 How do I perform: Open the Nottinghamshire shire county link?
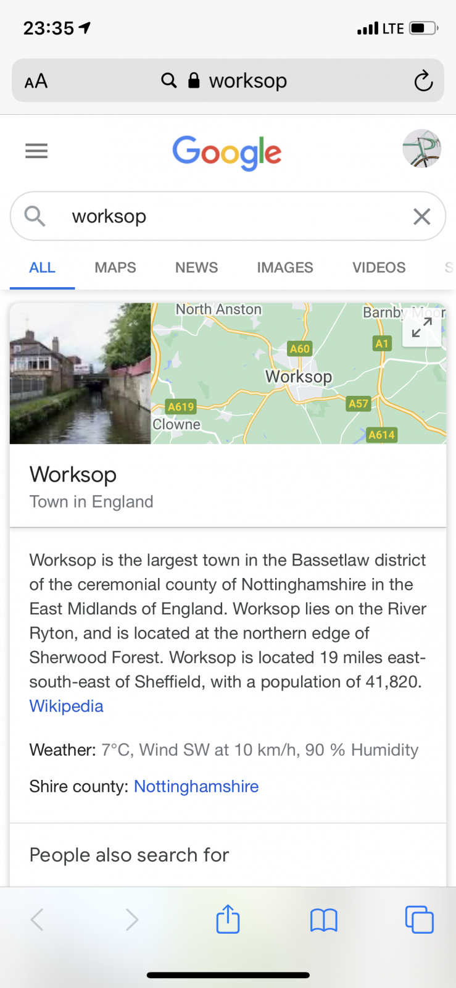[196, 786]
